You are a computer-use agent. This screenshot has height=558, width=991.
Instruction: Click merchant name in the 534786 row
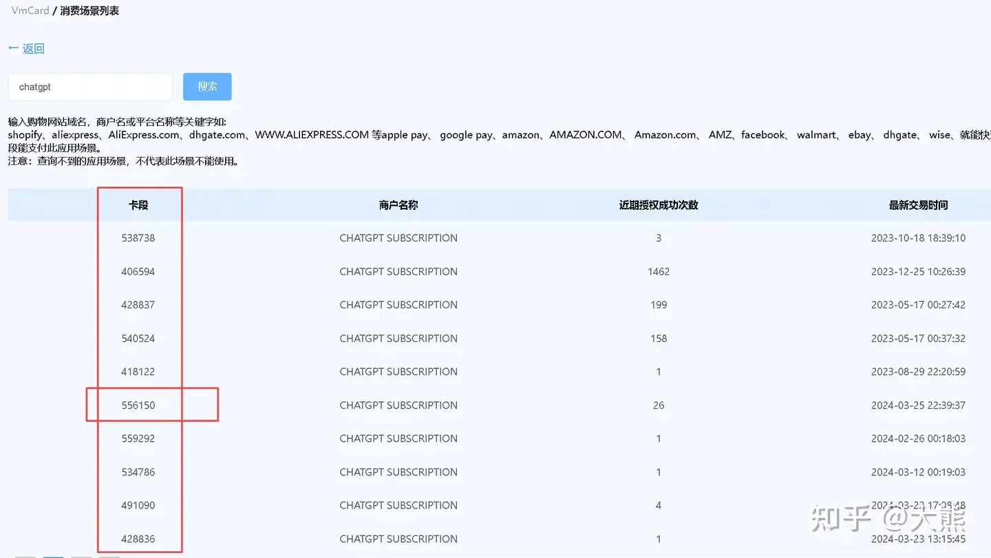(x=398, y=472)
